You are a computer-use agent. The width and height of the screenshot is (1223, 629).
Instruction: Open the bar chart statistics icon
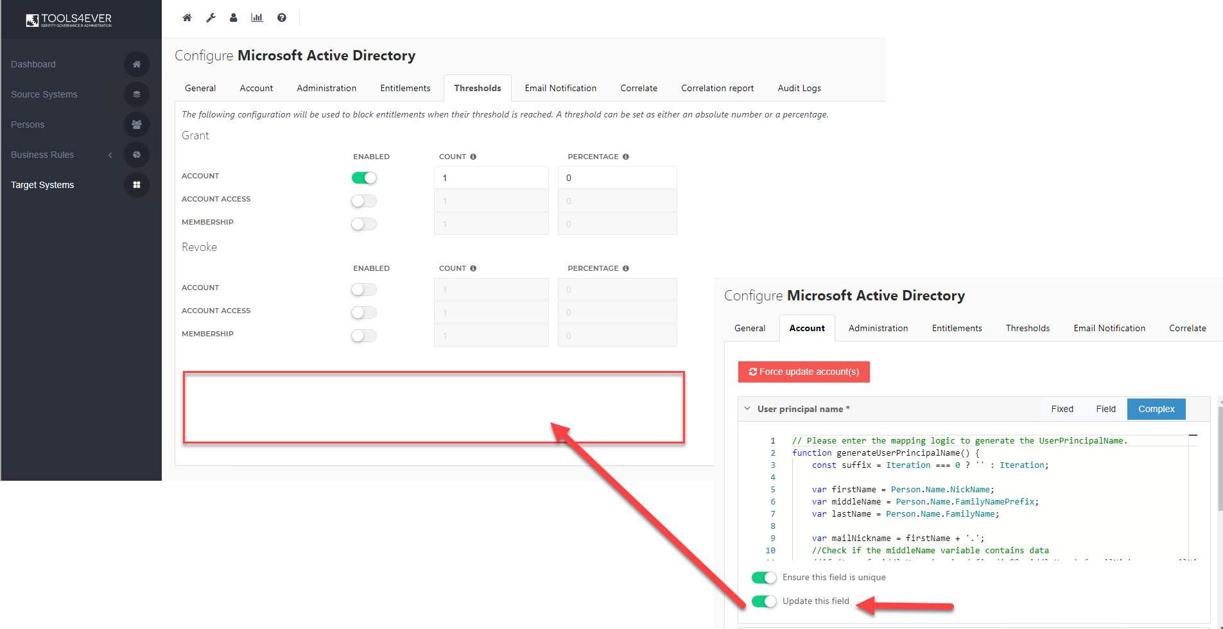click(x=257, y=18)
